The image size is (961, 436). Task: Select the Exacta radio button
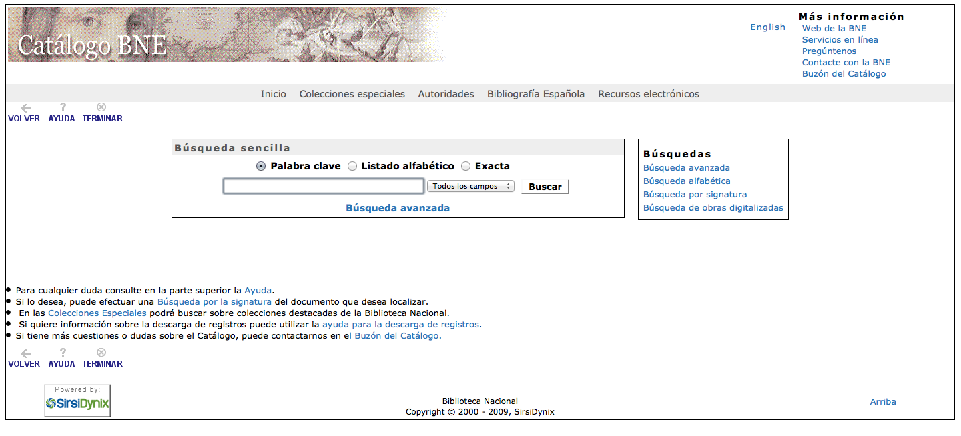click(x=466, y=167)
